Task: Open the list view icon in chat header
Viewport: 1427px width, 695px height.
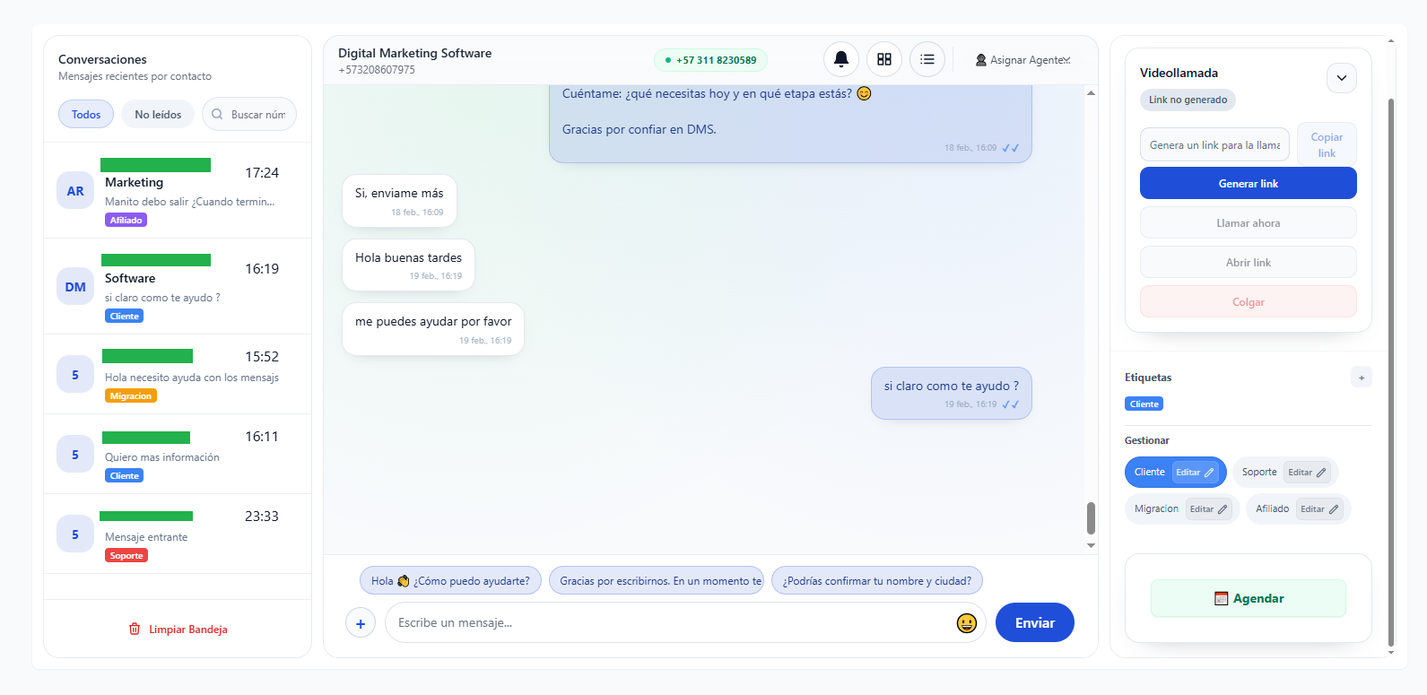Action: coord(927,59)
